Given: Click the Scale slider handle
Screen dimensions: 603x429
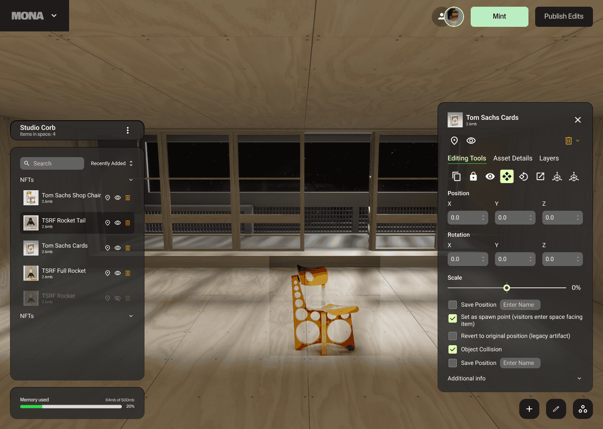Looking at the screenshot, I should pyautogui.click(x=507, y=288).
